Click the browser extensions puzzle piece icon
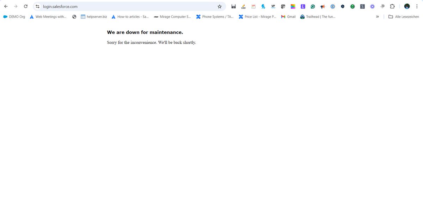This screenshot has width=423, height=212. coord(392,6)
